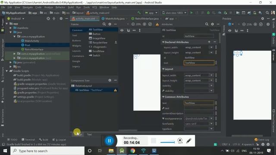Adjust the recorder volume slider
The height and width of the screenshot is (155, 276).
(x=167, y=142)
